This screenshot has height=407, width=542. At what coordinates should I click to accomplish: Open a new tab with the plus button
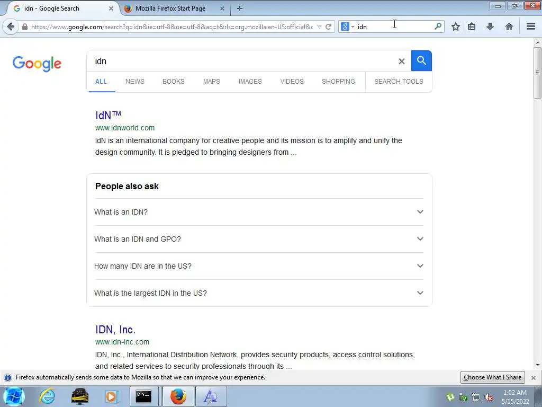[240, 8]
